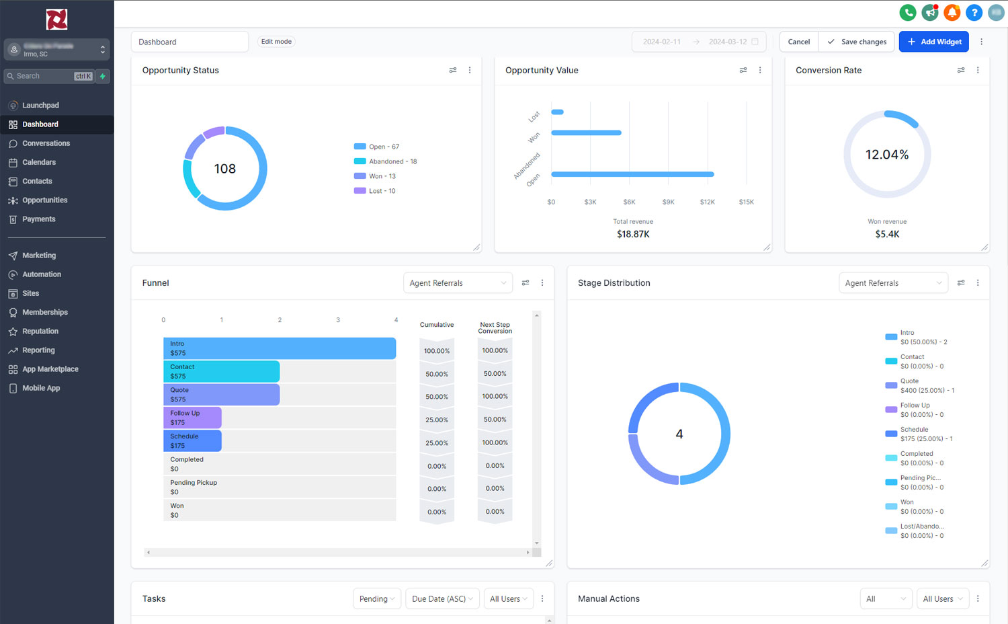Open dashboard header more options menu

tap(982, 42)
